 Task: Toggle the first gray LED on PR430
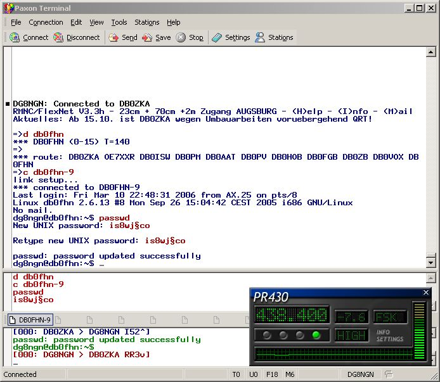coord(266,335)
